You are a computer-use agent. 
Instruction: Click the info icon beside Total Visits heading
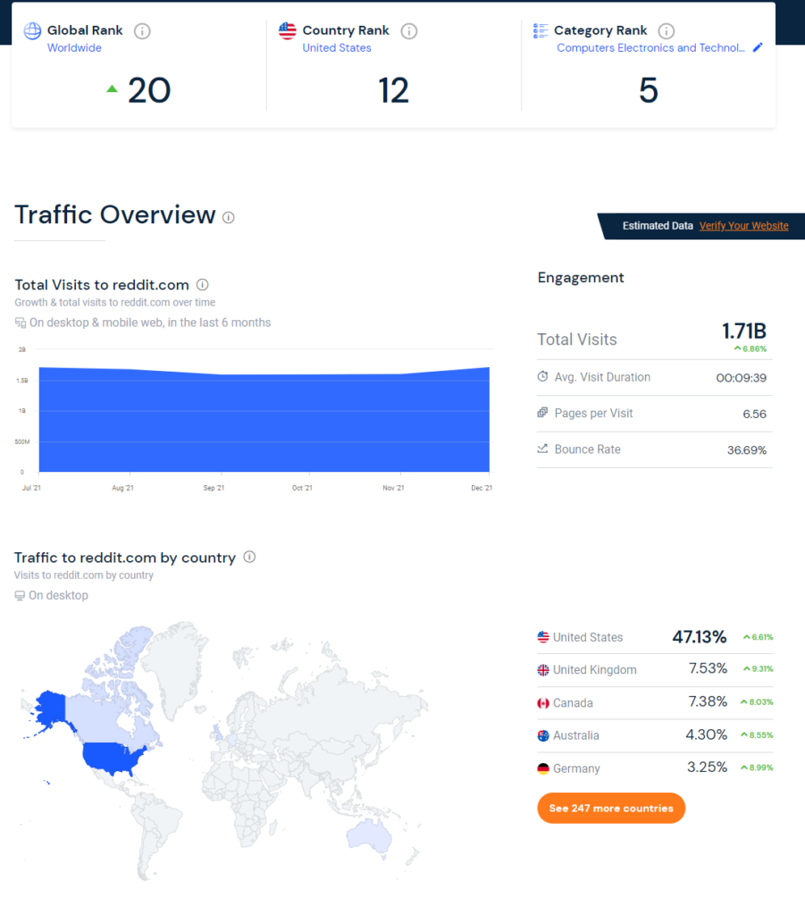click(x=202, y=284)
